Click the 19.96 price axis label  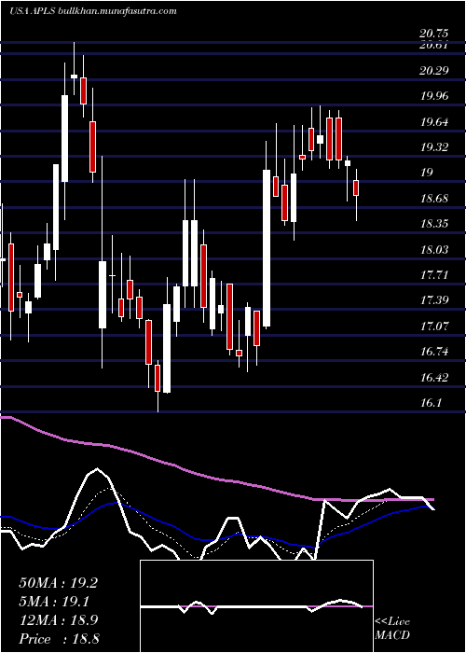[x=434, y=96]
